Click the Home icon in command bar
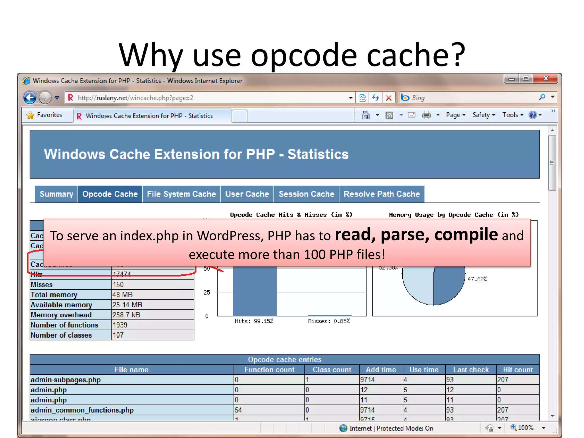 click(x=366, y=115)
